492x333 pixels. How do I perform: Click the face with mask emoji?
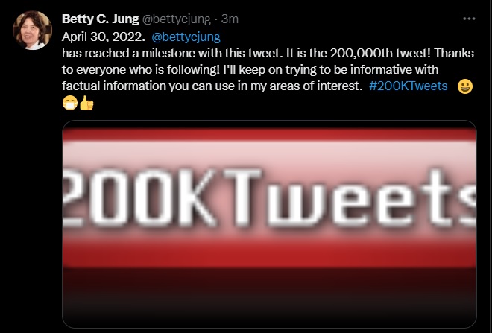(70, 104)
